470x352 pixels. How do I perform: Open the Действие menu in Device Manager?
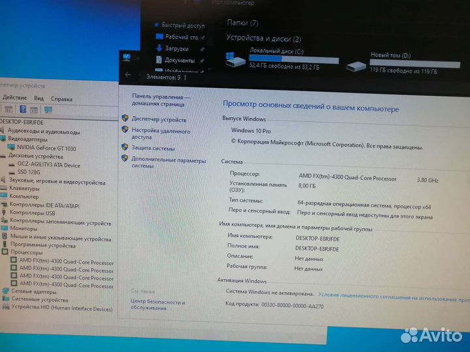14,98
